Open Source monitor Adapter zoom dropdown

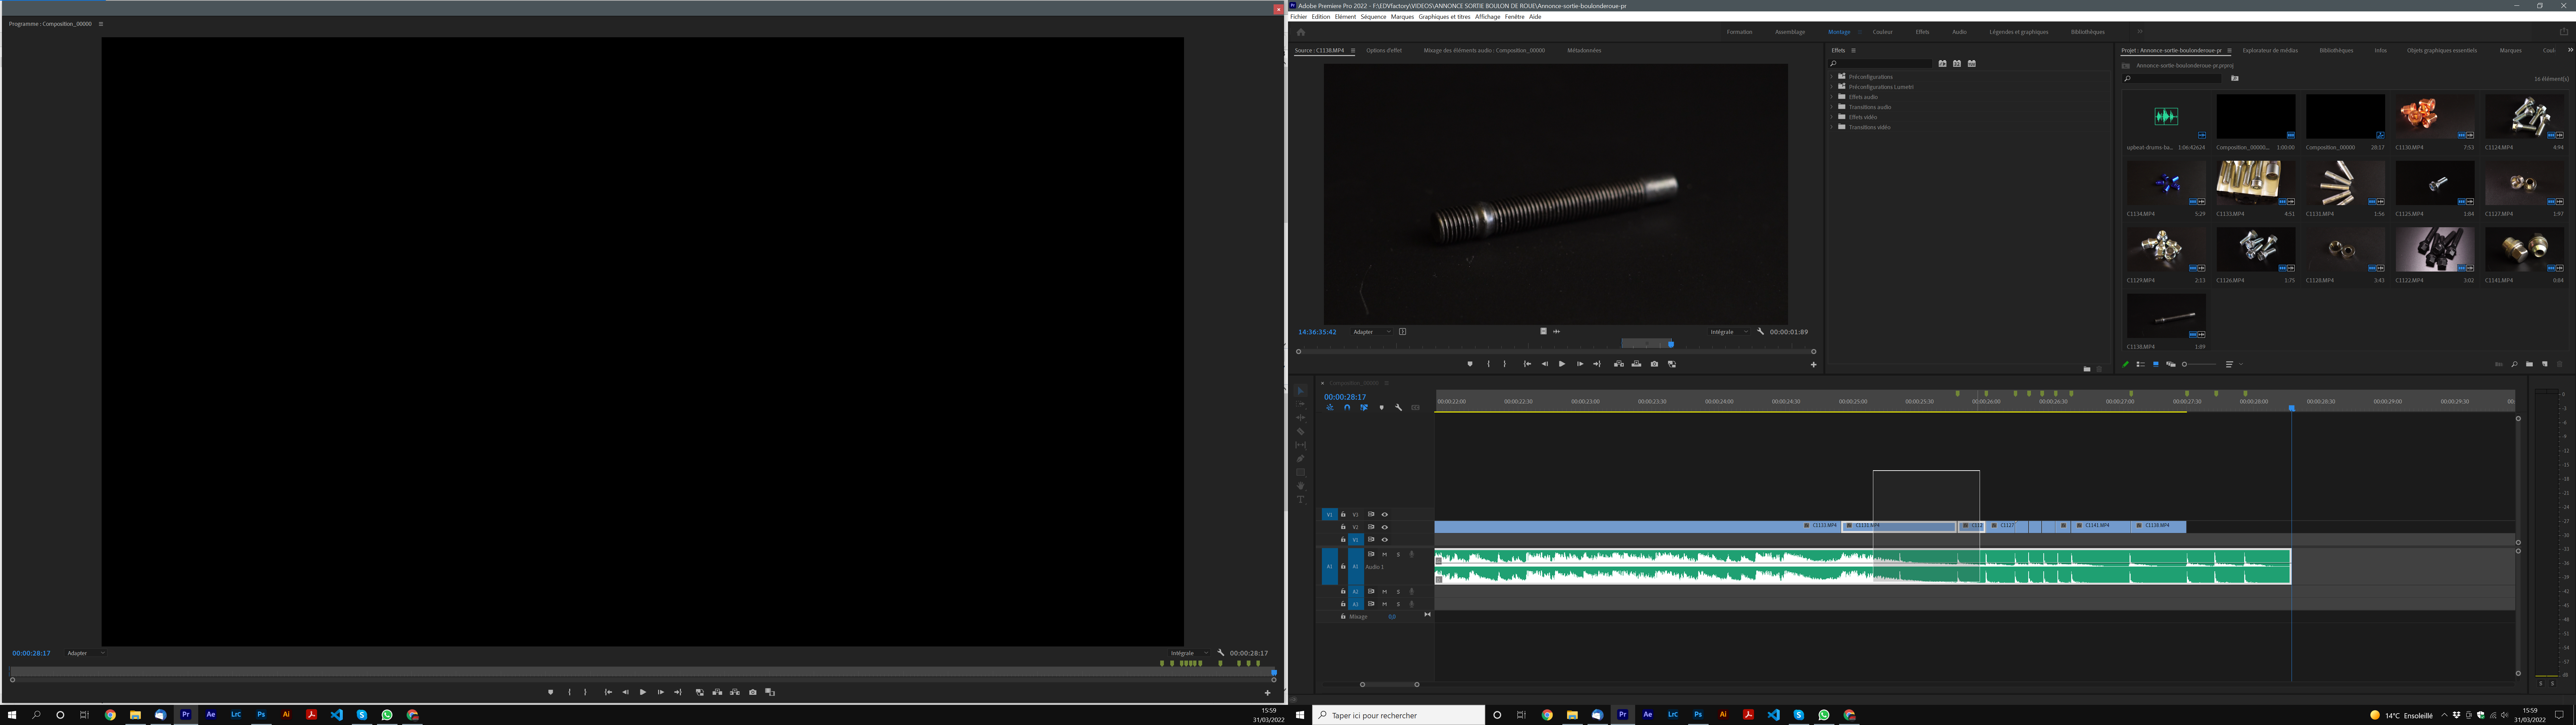[x=1372, y=332]
